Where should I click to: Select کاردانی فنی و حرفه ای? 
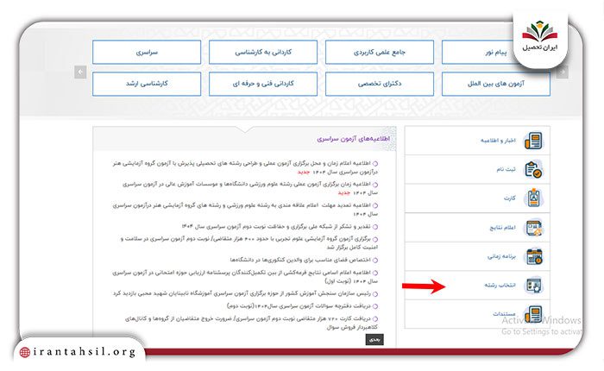(263, 84)
